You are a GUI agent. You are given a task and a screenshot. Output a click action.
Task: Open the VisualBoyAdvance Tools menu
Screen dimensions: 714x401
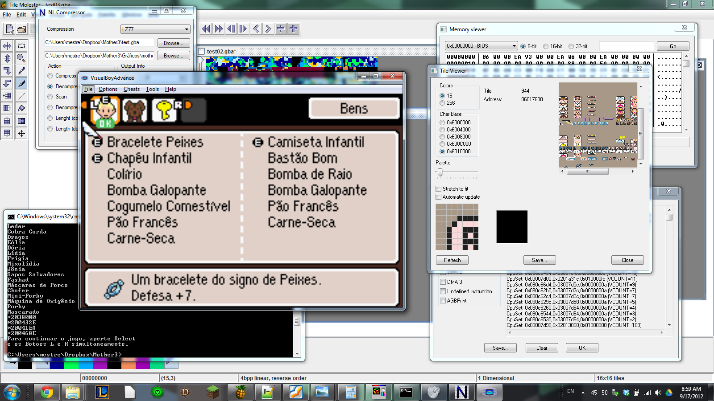pyautogui.click(x=152, y=89)
